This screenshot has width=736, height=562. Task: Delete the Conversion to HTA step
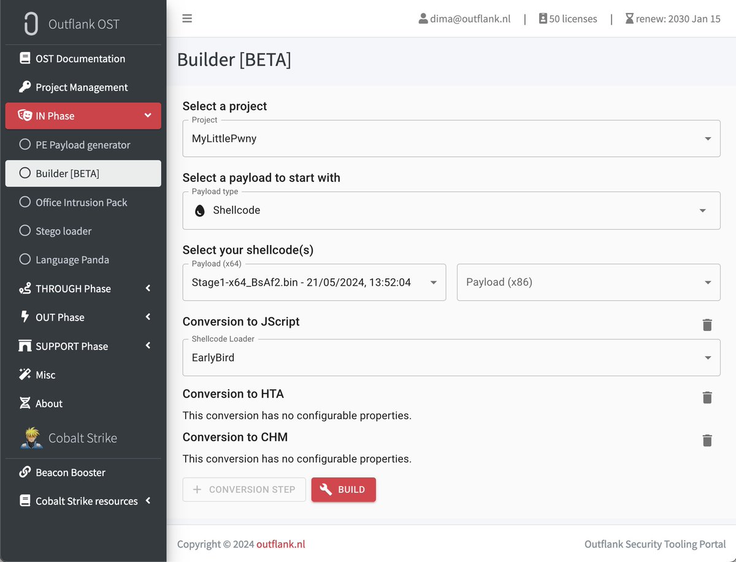point(707,397)
